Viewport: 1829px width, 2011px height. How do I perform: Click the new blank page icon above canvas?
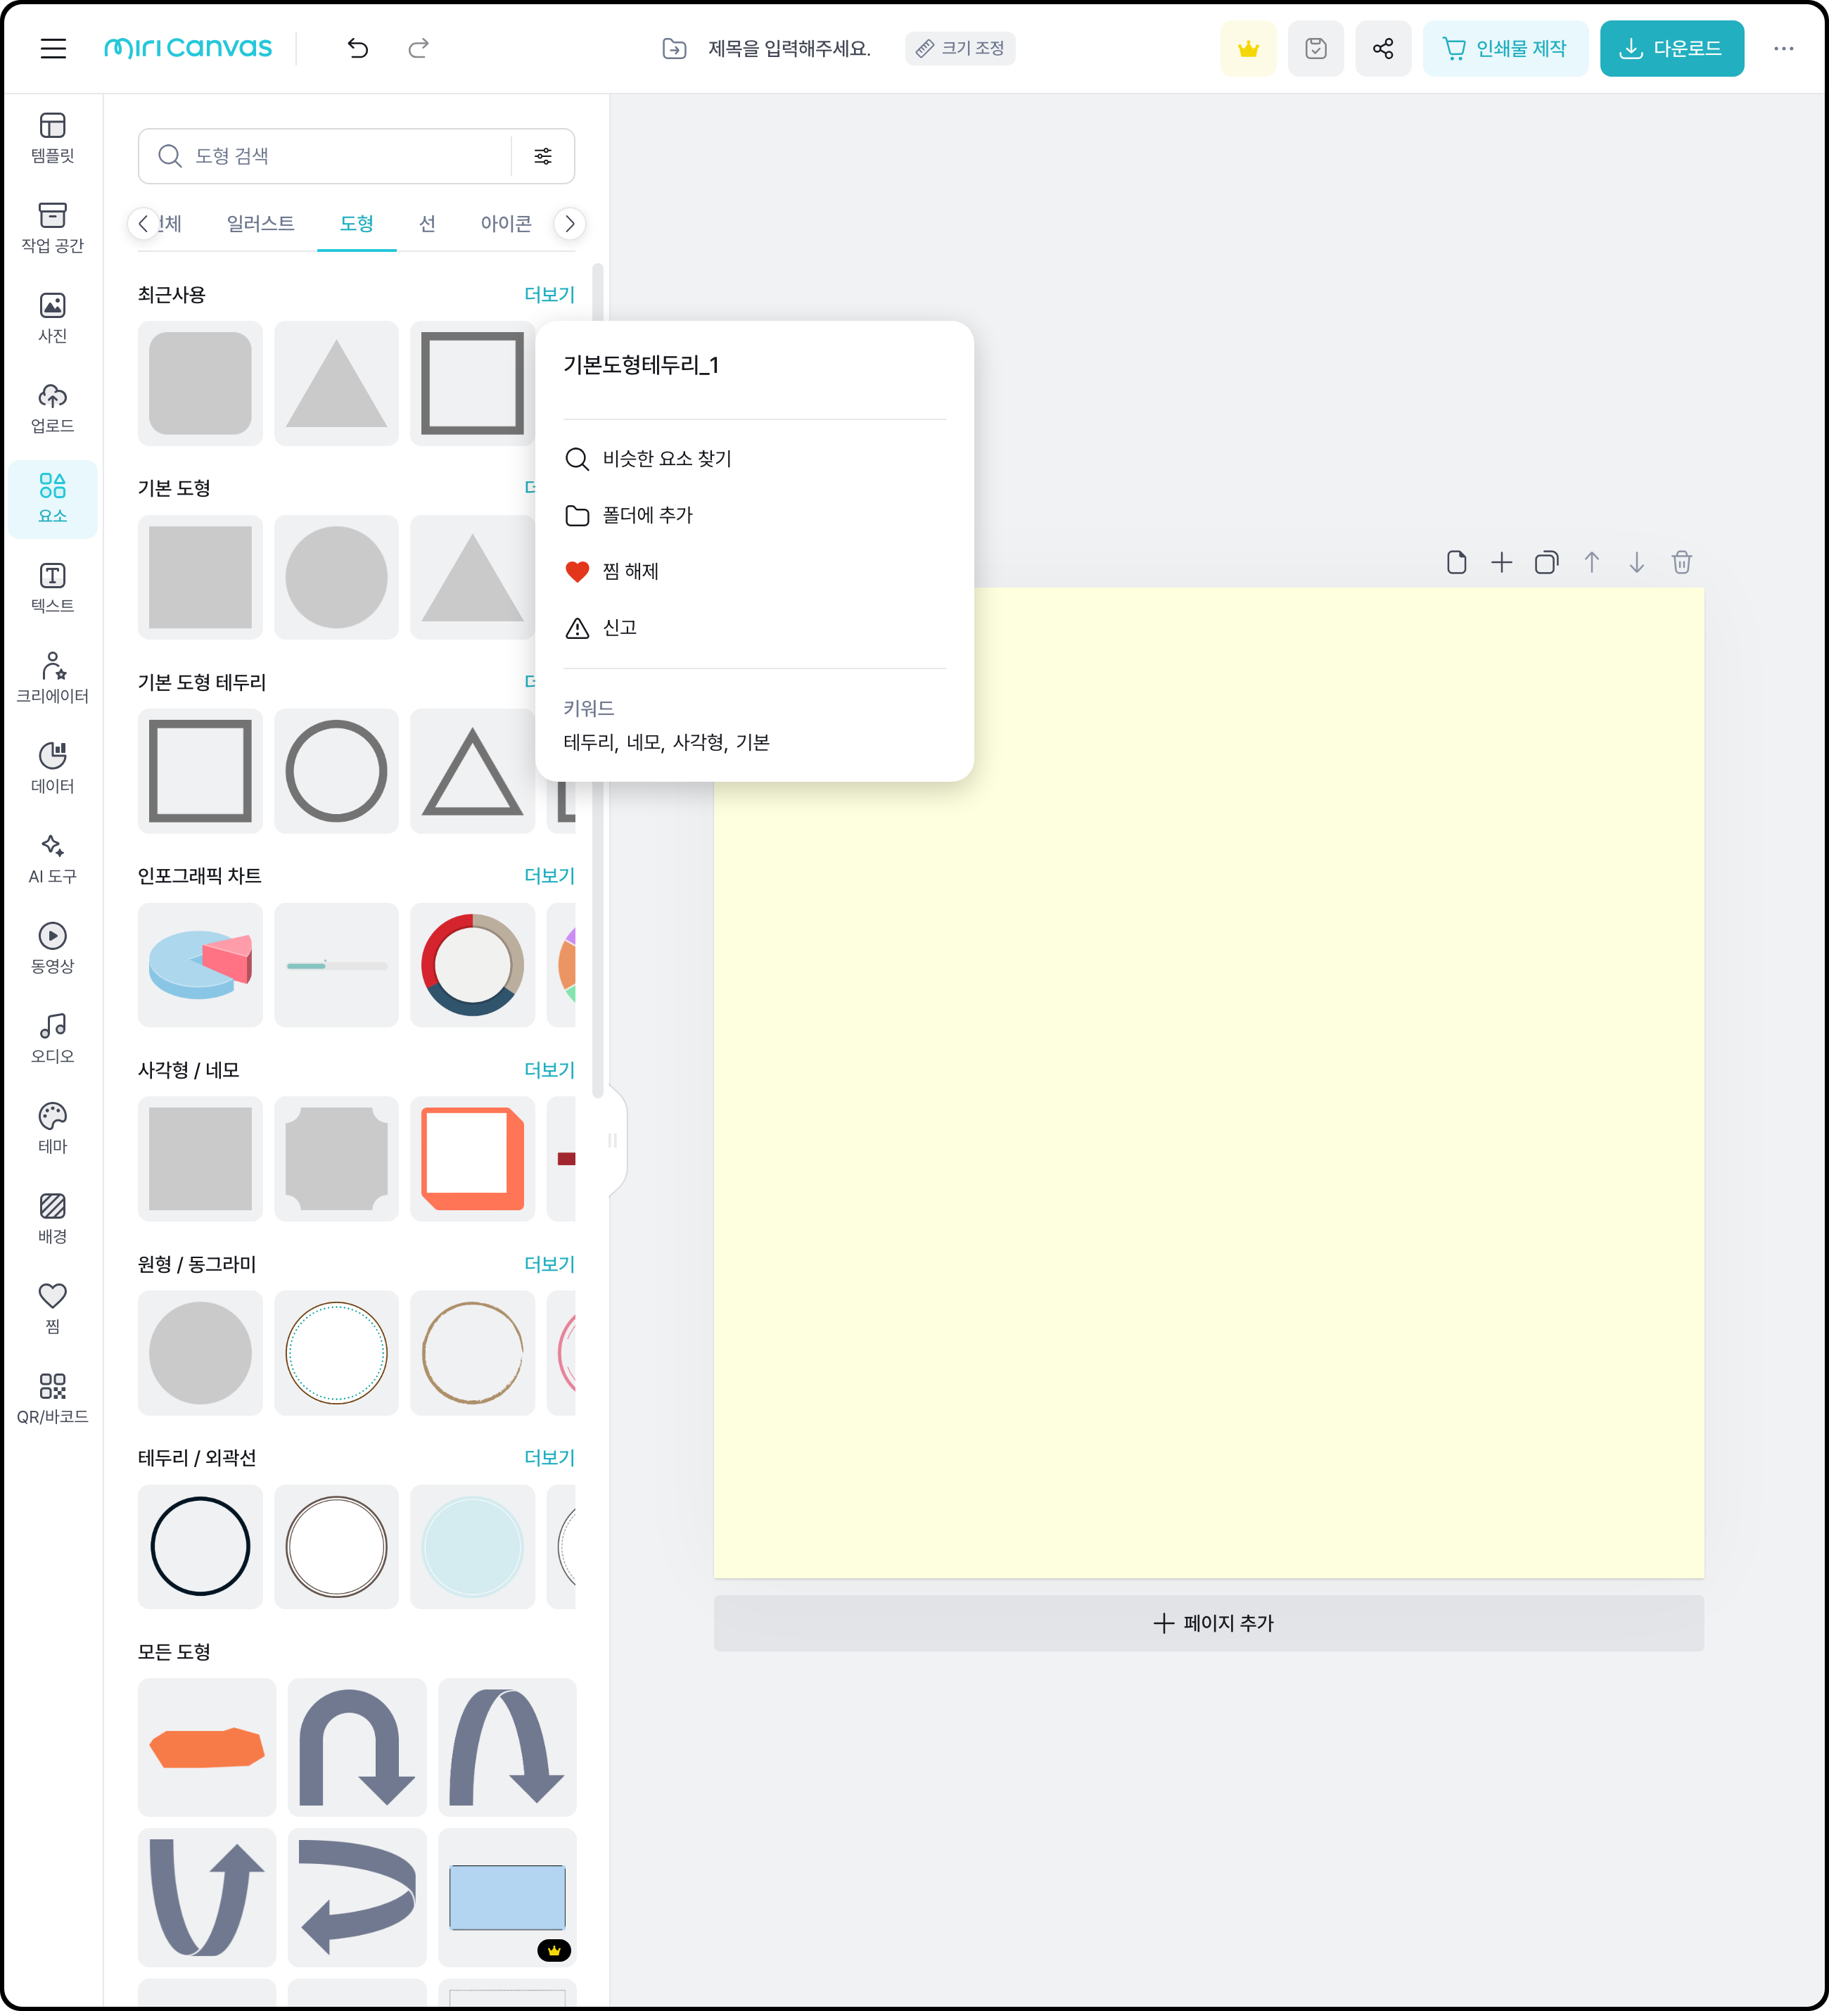[1456, 563]
